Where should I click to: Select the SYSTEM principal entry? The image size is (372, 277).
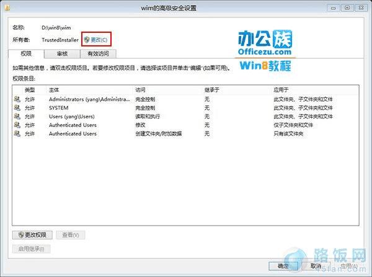pyautogui.click(x=59, y=108)
